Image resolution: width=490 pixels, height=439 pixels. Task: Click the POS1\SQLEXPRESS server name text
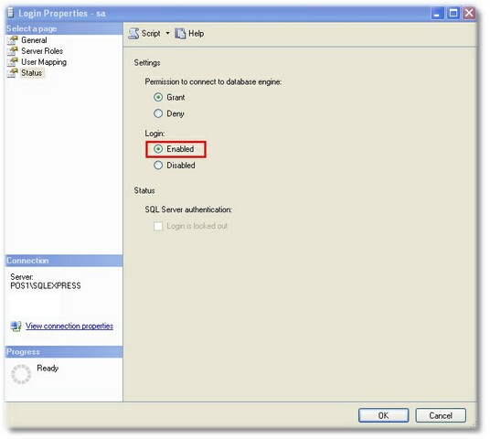click(46, 285)
